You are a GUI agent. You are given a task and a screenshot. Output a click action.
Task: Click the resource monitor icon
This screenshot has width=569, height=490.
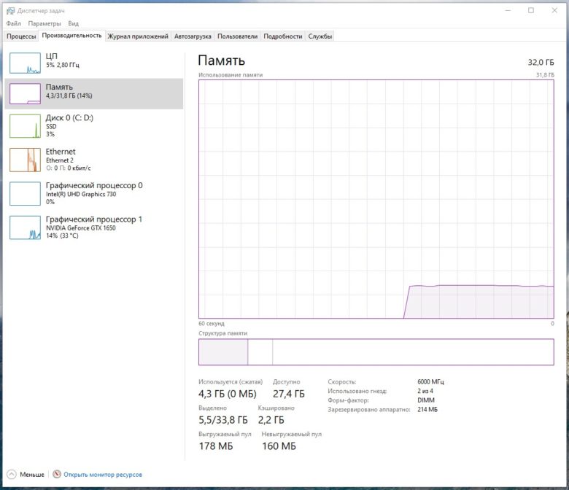coord(57,474)
